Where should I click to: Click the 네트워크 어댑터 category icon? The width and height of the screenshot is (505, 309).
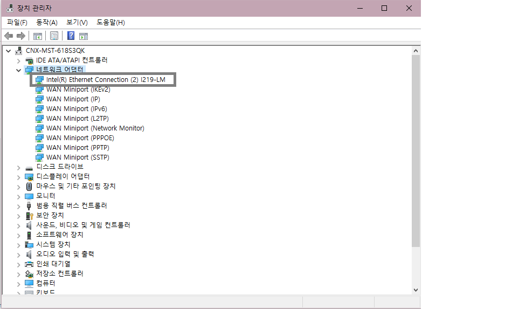tap(29, 70)
